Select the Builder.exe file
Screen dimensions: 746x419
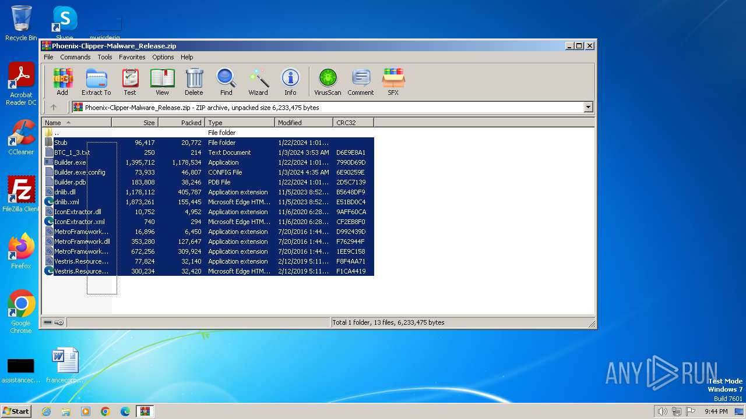[209, 162]
